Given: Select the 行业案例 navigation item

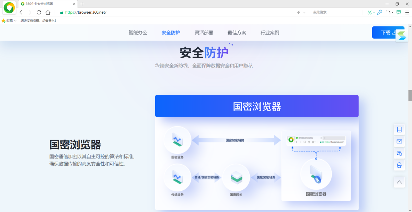Looking at the screenshot, I should point(270,33).
